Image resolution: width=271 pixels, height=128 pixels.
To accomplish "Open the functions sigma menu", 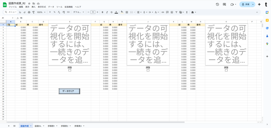I will click(x=187, y=12).
